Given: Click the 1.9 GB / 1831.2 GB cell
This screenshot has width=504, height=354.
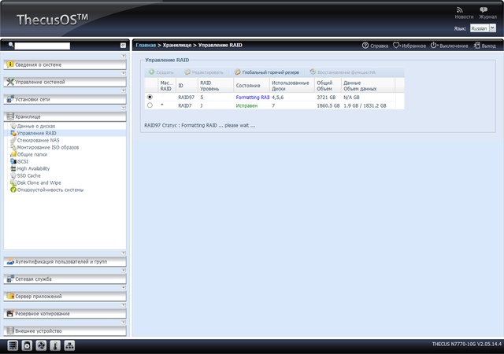Looking at the screenshot, I should [x=365, y=105].
